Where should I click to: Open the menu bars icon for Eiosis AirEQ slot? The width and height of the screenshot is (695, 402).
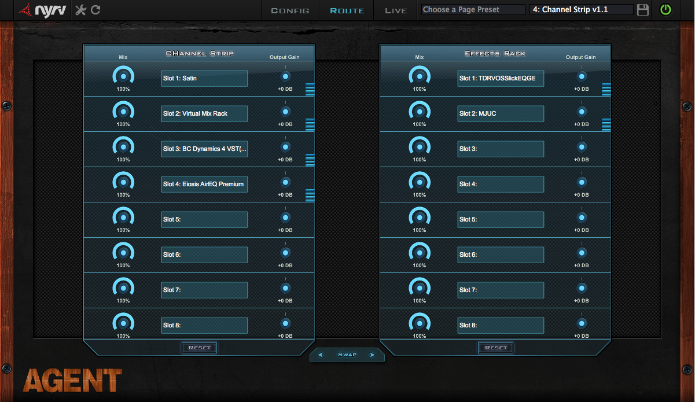[x=310, y=195]
